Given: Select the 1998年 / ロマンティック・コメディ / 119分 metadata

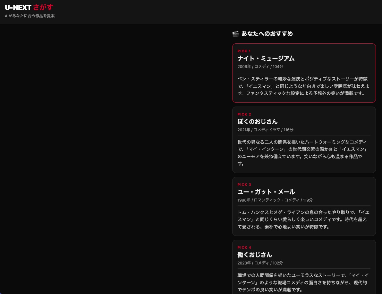Looking at the screenshot, I should (275, 200).
